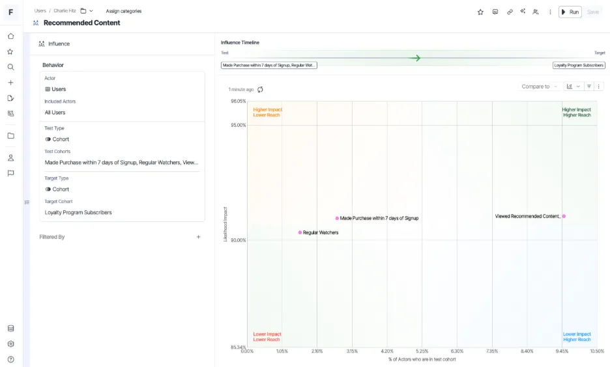Add a filter with Filtered By plus

pyautogui.click(x=198, y=237)
